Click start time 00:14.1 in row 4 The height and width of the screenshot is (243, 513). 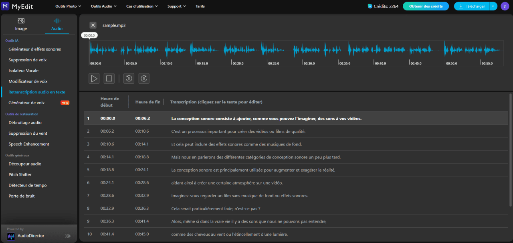(107, 157)
